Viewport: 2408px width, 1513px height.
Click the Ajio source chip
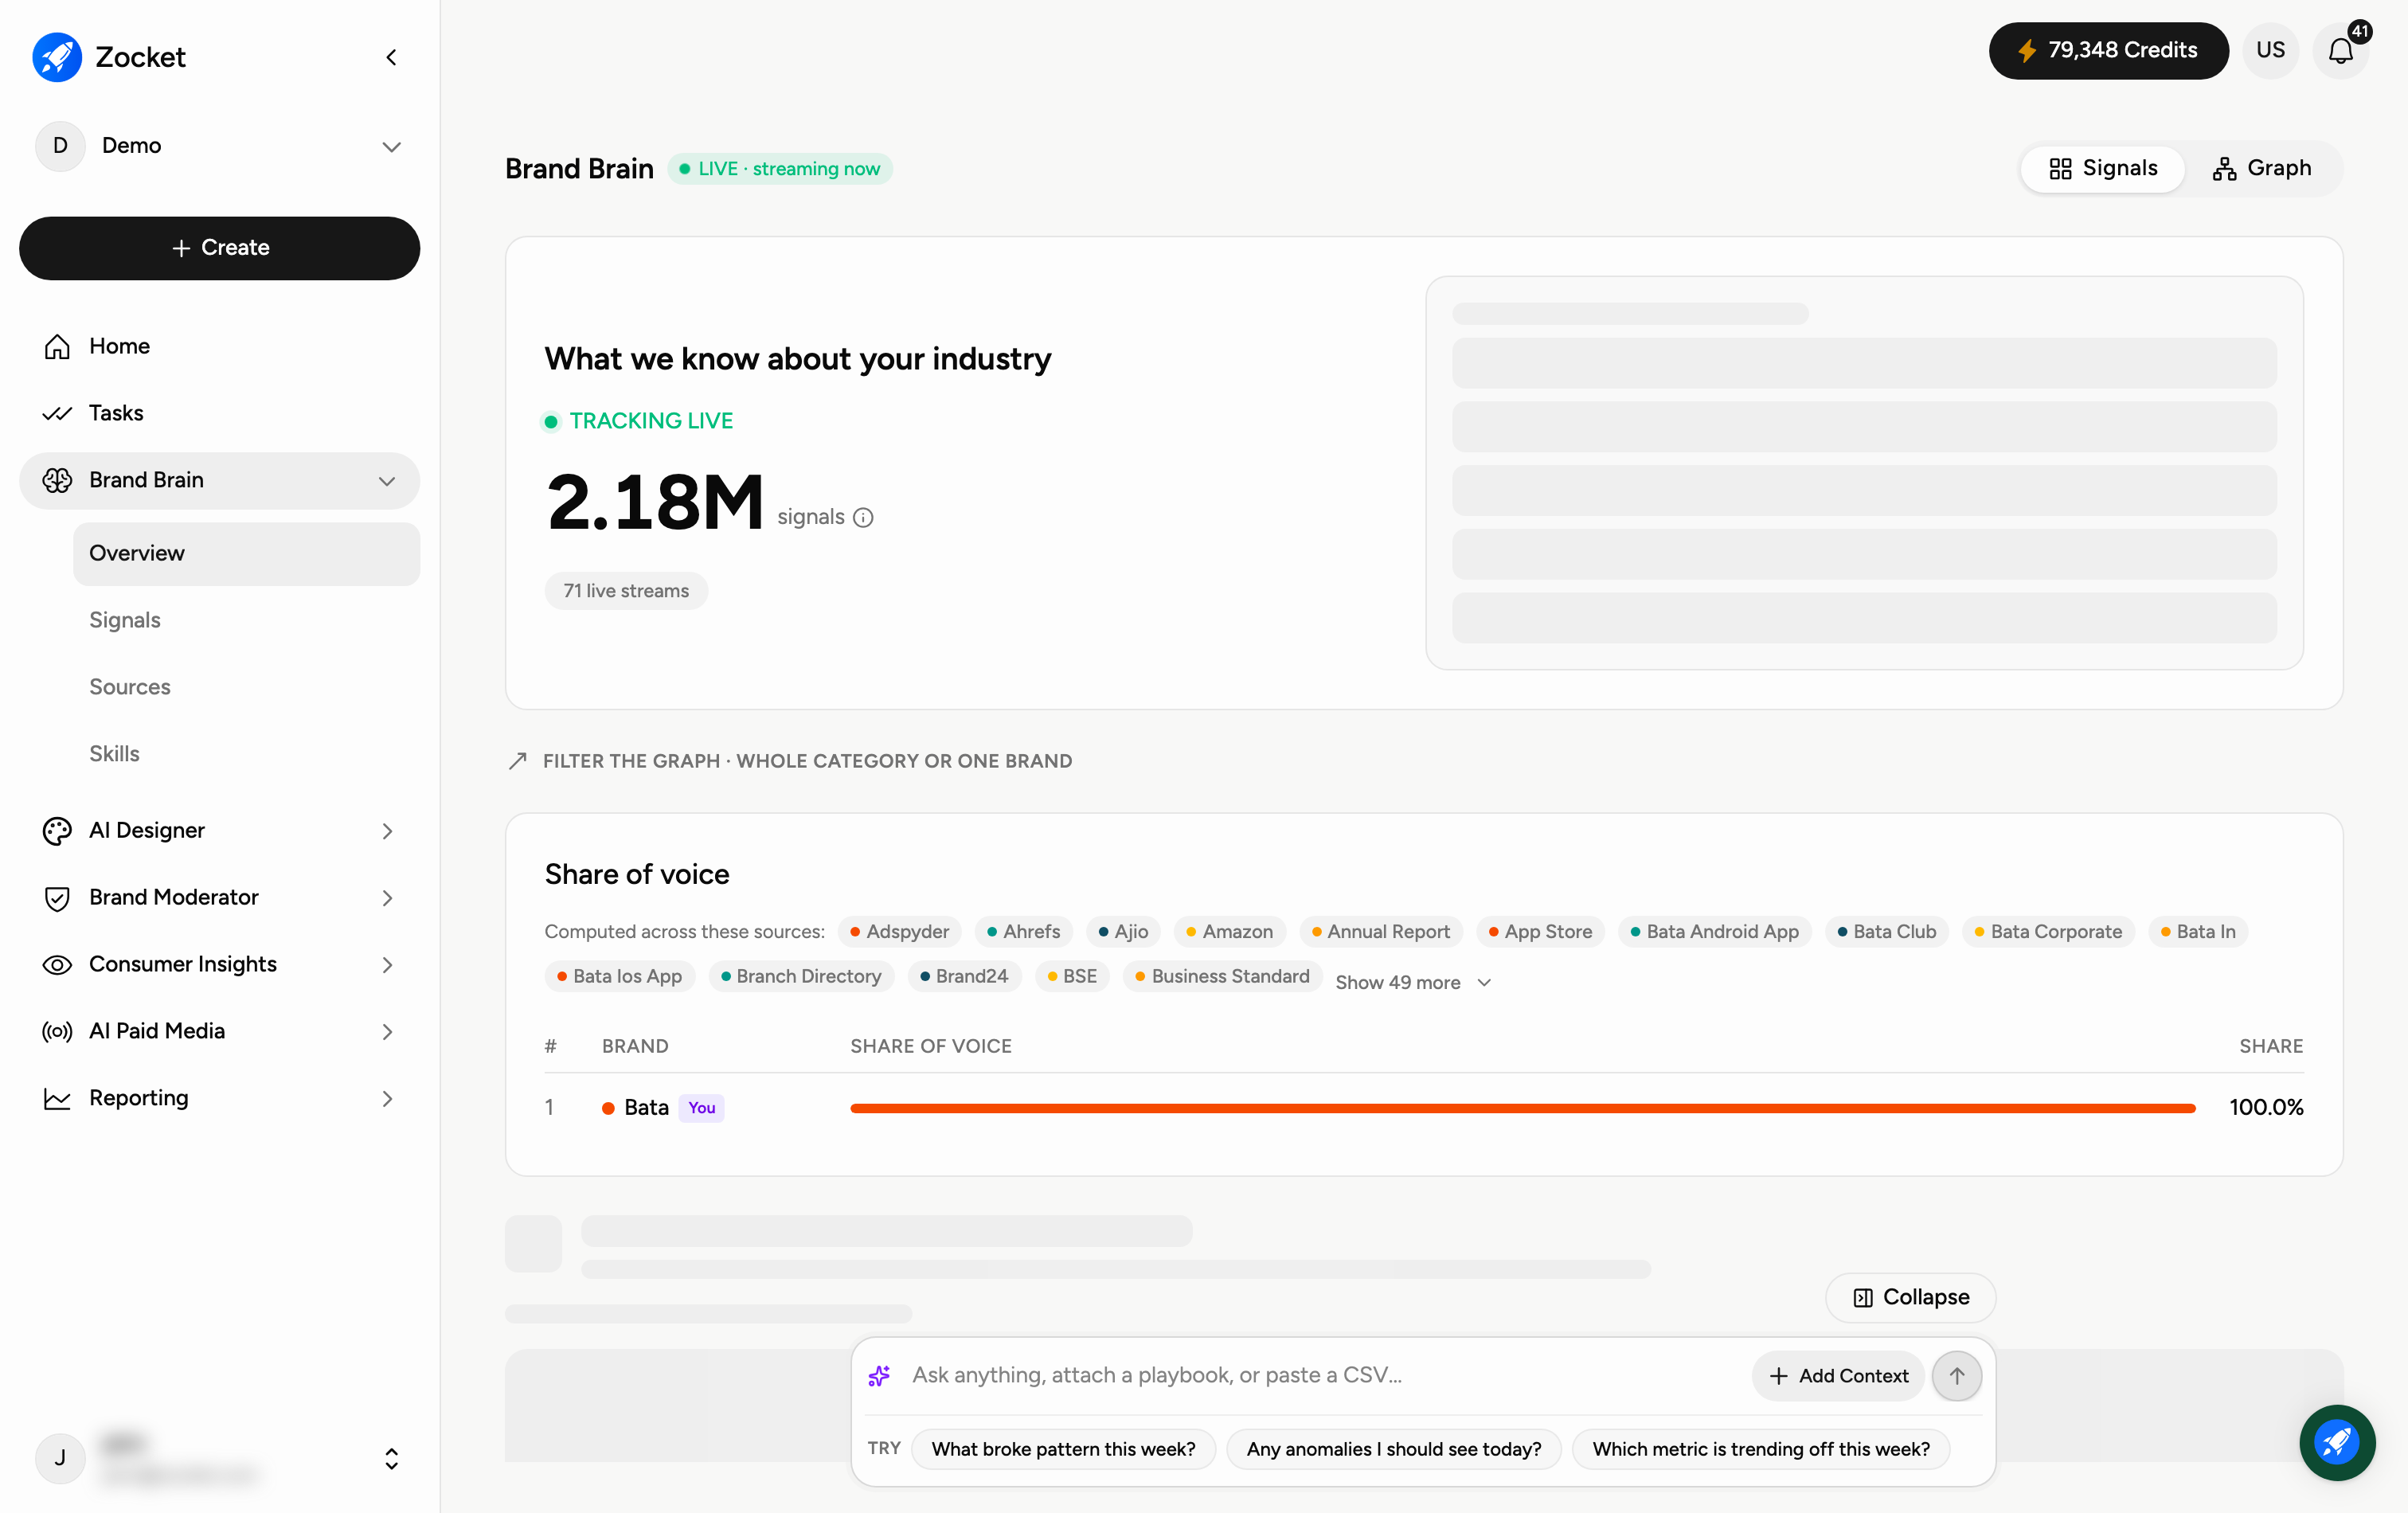click(x=1123, y=932)
